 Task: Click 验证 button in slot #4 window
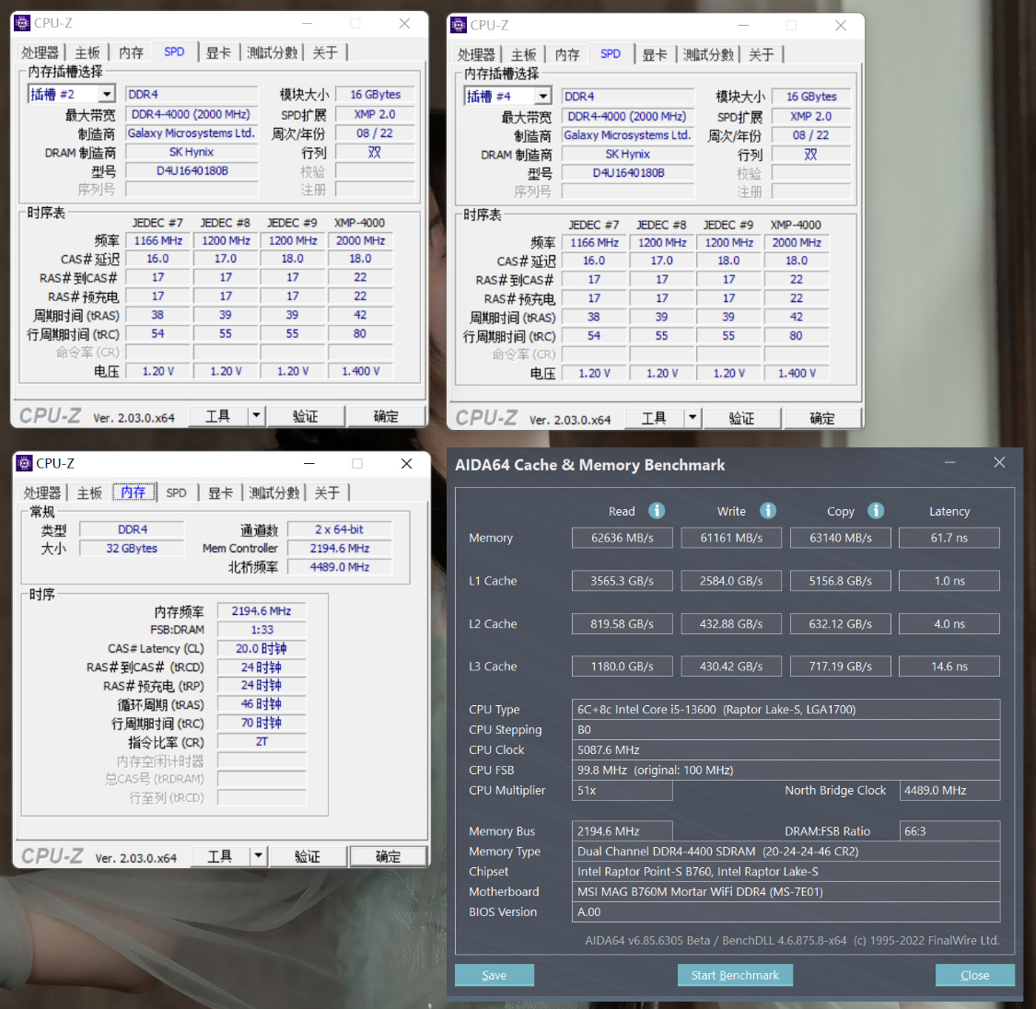point(741,418)
